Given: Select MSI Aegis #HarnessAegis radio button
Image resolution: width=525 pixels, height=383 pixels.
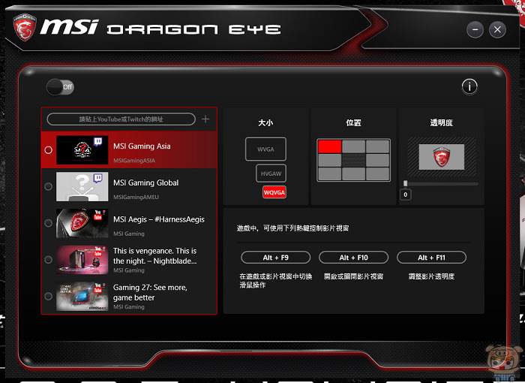Looking at the screenshot, I should tap(49, 223).
